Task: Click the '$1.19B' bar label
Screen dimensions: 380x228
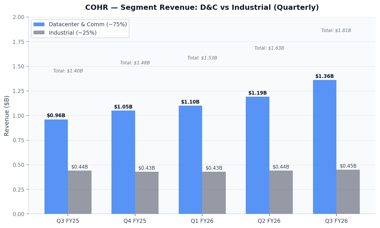Action: 258,93
